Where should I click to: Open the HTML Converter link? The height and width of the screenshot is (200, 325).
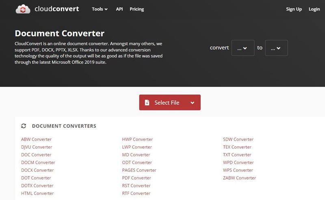click(37, 194)
